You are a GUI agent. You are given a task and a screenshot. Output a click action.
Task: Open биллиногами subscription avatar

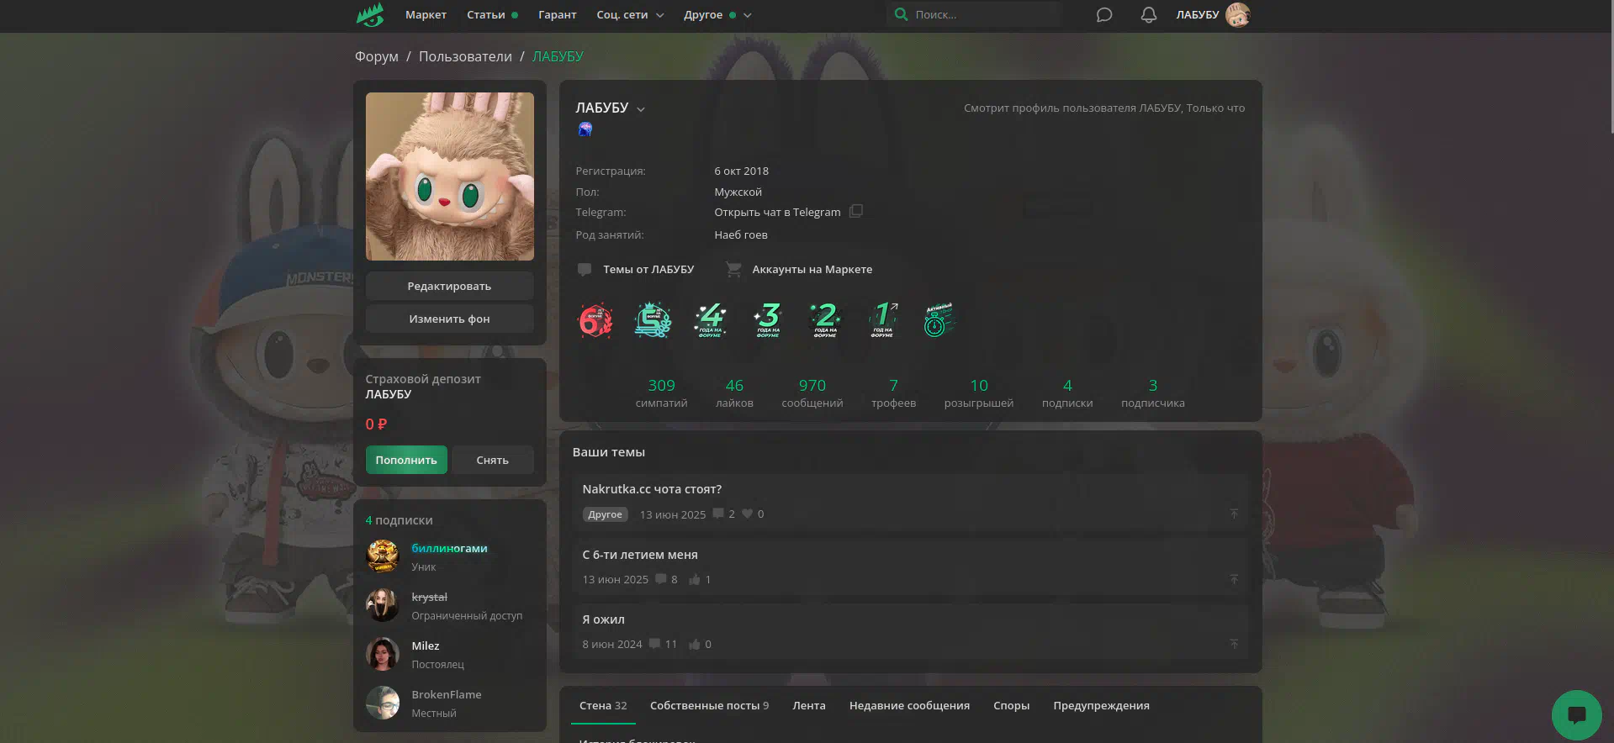[382, 556]
